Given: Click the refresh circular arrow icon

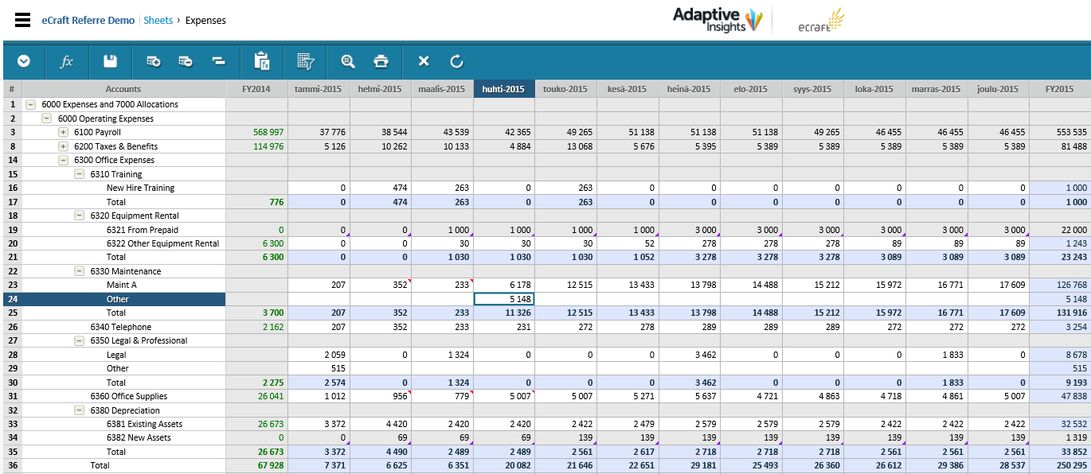Looking at the screenshot, I should (456, 61).
